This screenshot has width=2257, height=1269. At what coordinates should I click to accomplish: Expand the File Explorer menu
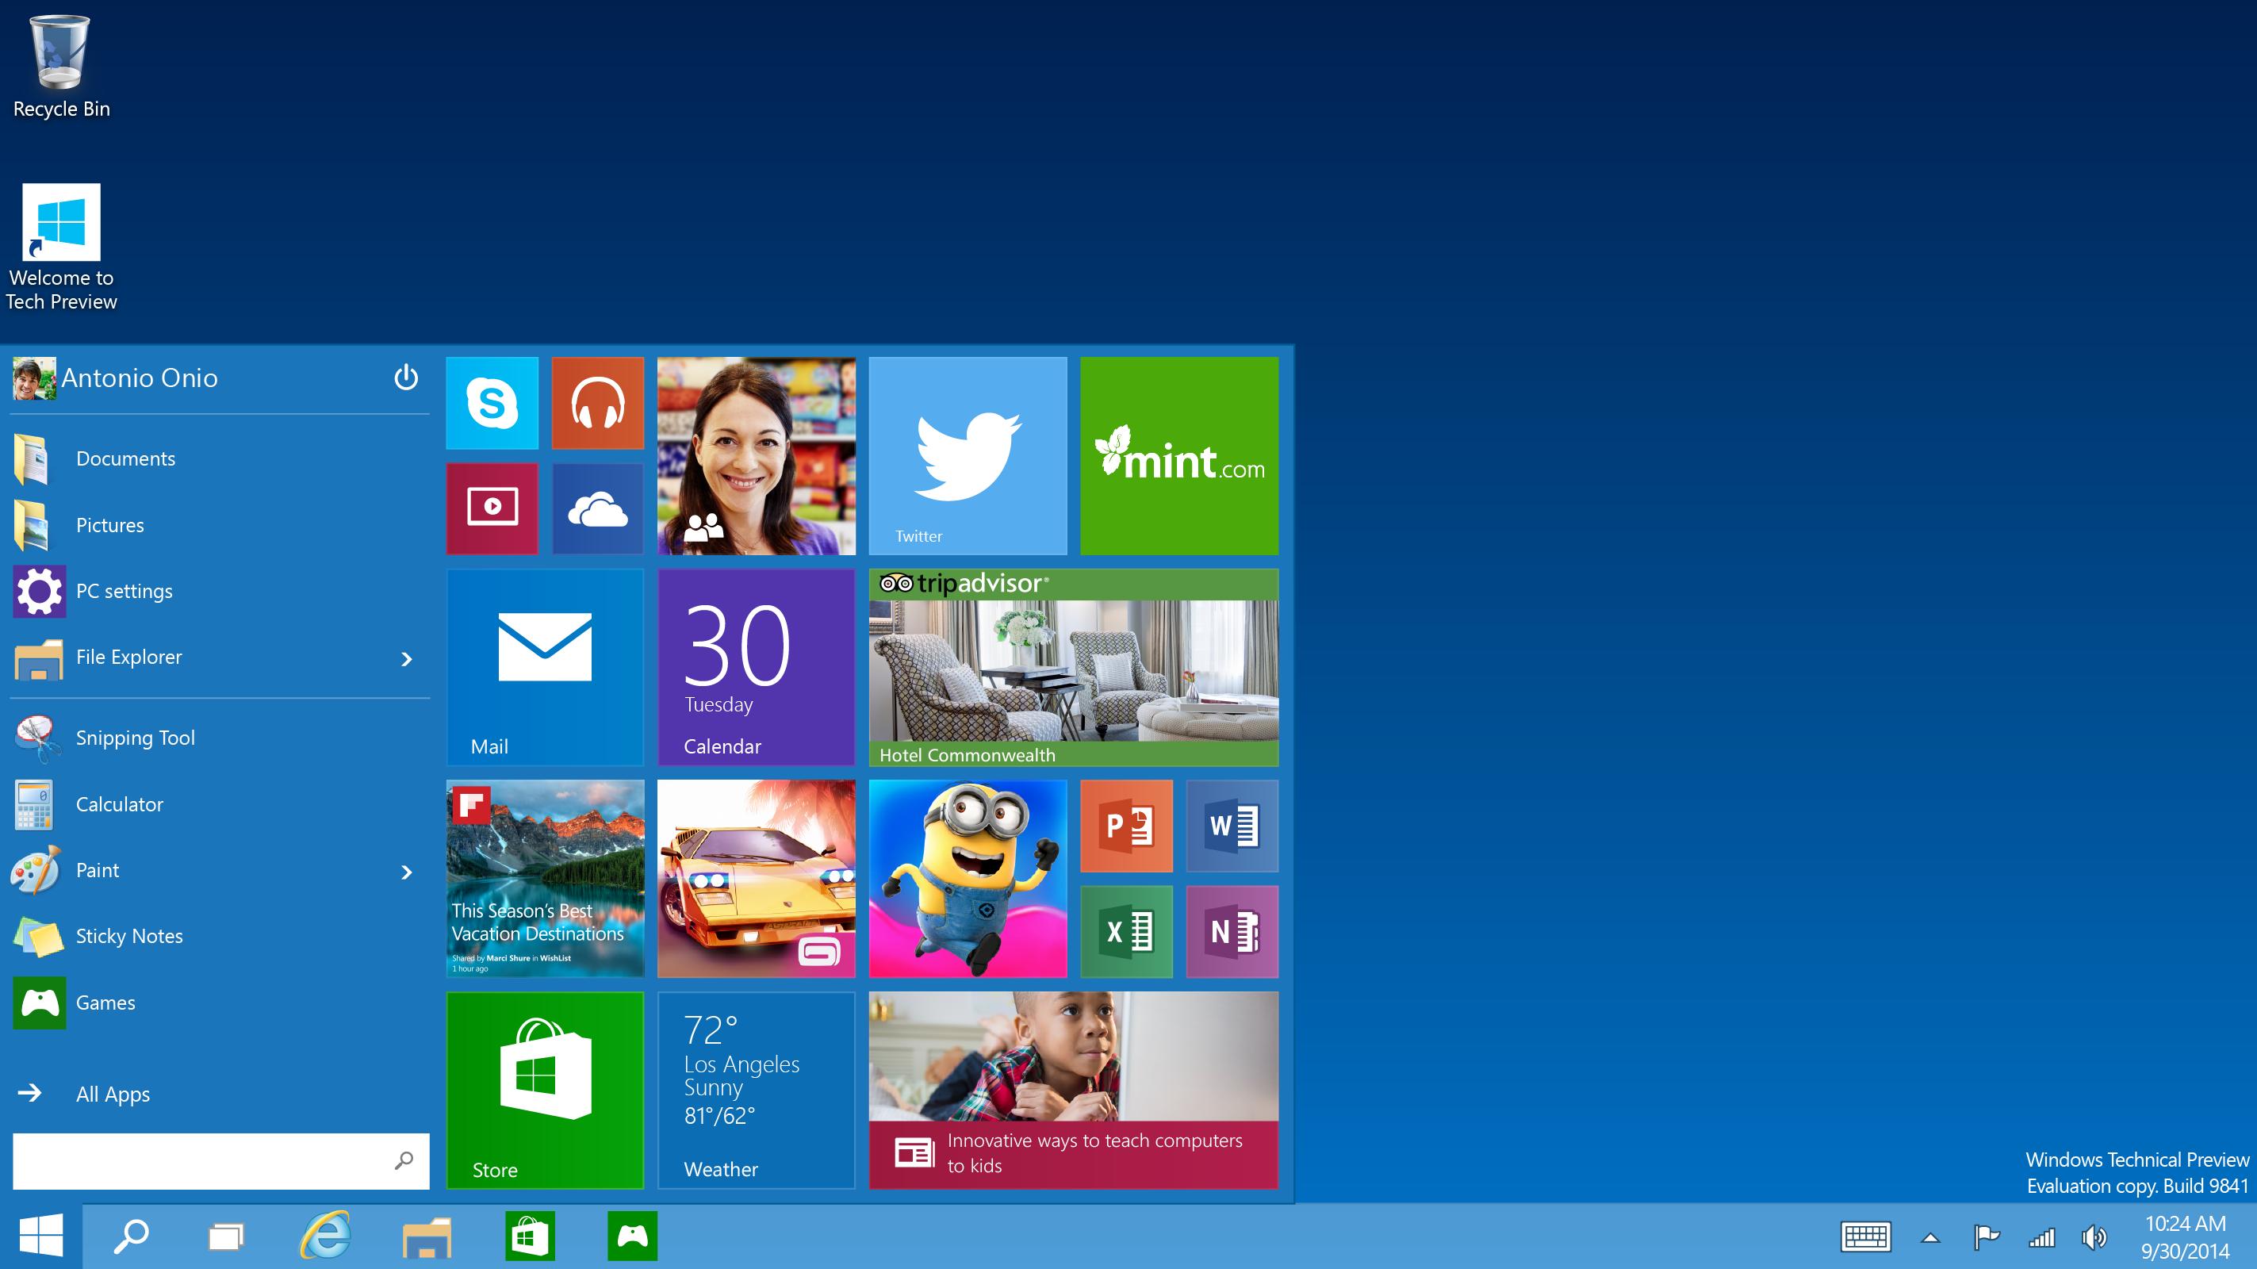coord(406,657)
